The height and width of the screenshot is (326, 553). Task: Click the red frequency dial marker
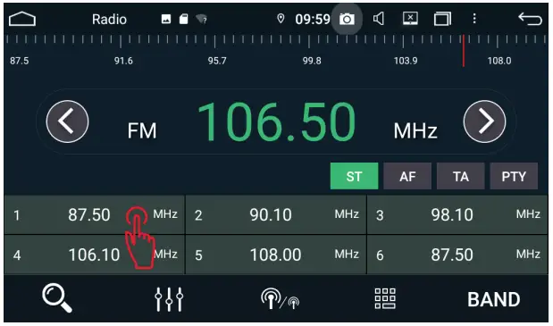464,51
